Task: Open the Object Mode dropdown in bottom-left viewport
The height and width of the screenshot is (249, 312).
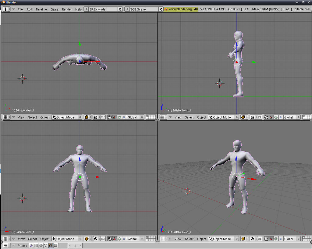Action: pyautogui.click(x=67, y=239)
